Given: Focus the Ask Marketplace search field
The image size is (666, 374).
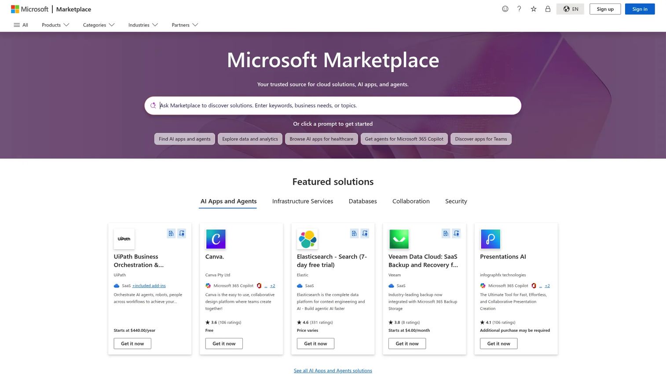Looking at the screenshot, I should 333,105.
